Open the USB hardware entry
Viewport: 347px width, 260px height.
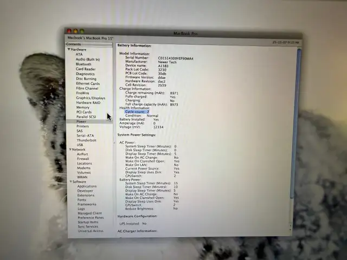tap(80, 145)
